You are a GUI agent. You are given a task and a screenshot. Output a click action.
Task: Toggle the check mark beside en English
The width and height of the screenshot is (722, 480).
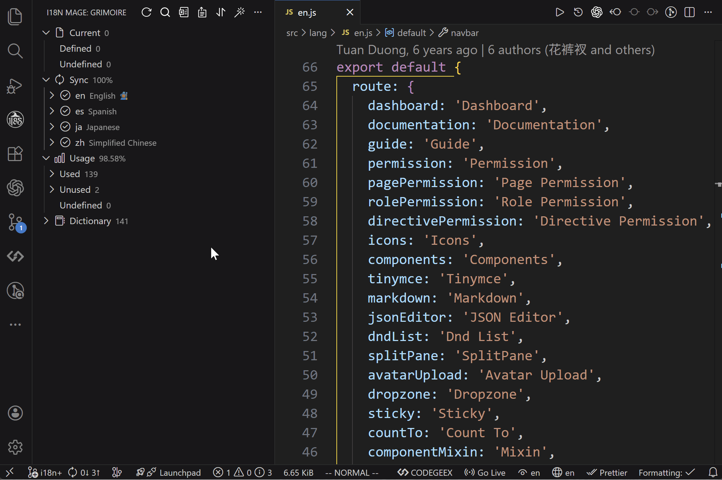pos(65,95)
